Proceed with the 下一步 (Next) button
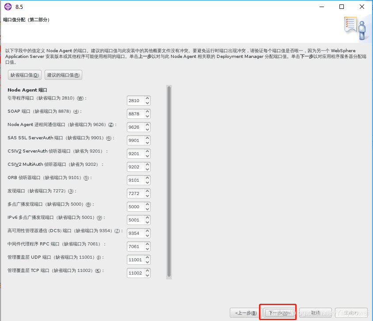 coord(279,313)
